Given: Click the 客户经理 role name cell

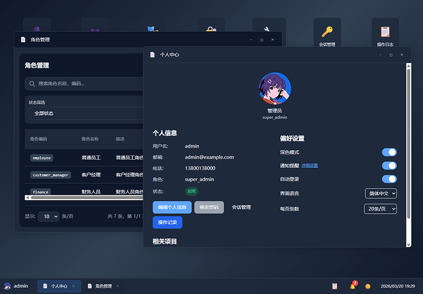Looking at the screenshot, I should click(x=91, y=175).
